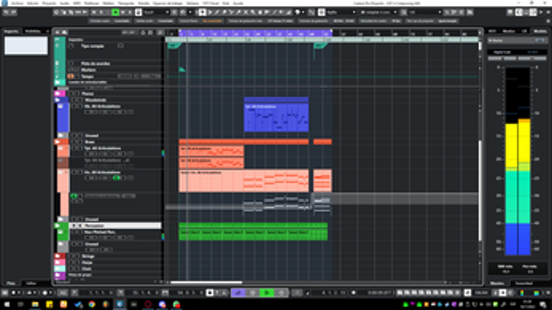552x310 pixels.
Task: Click the green play button in transport
Action: tap(267, 293)
